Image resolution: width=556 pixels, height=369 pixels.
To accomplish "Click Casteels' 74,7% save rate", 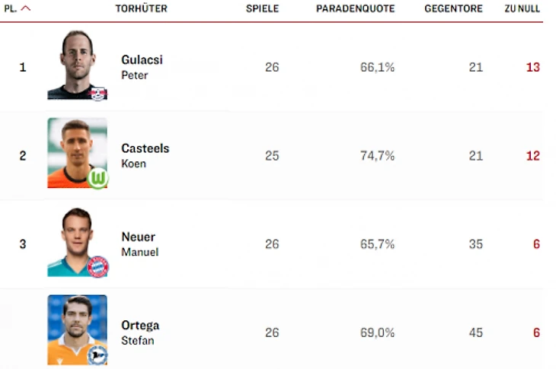I will point(377,156).
